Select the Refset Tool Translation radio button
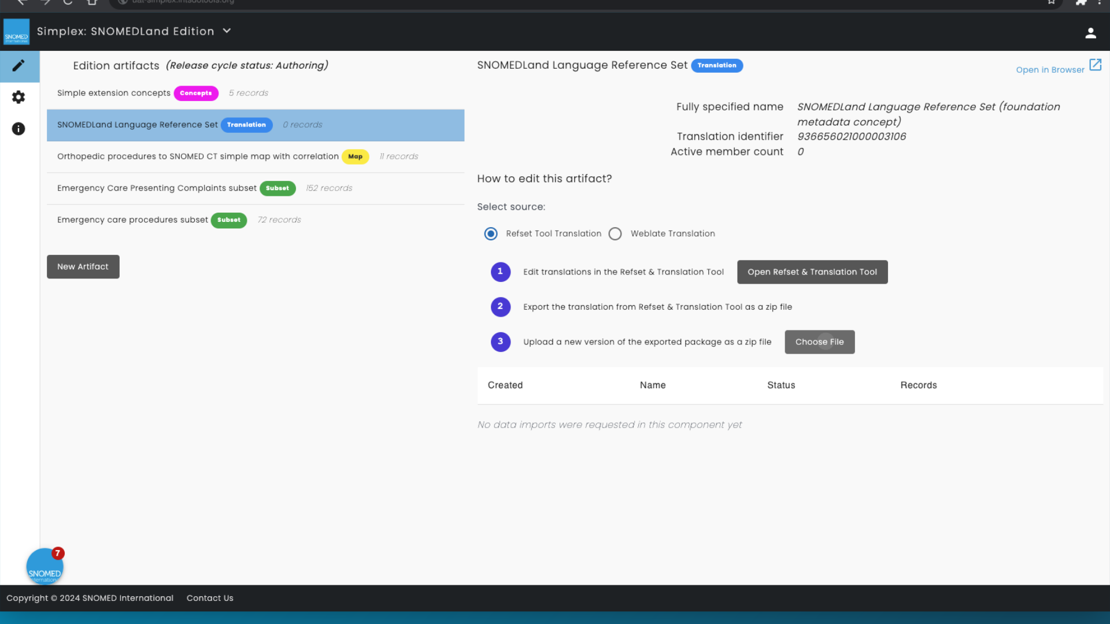Screen dimensions: 1110x624 pos(491,233)
